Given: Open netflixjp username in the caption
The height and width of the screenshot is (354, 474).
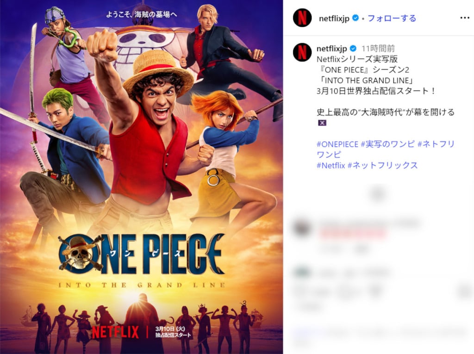Looking at the screenshot, I should 331,49.
